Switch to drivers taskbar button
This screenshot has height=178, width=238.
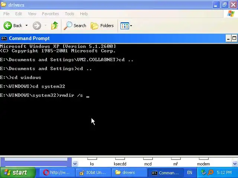coord(129,172)
